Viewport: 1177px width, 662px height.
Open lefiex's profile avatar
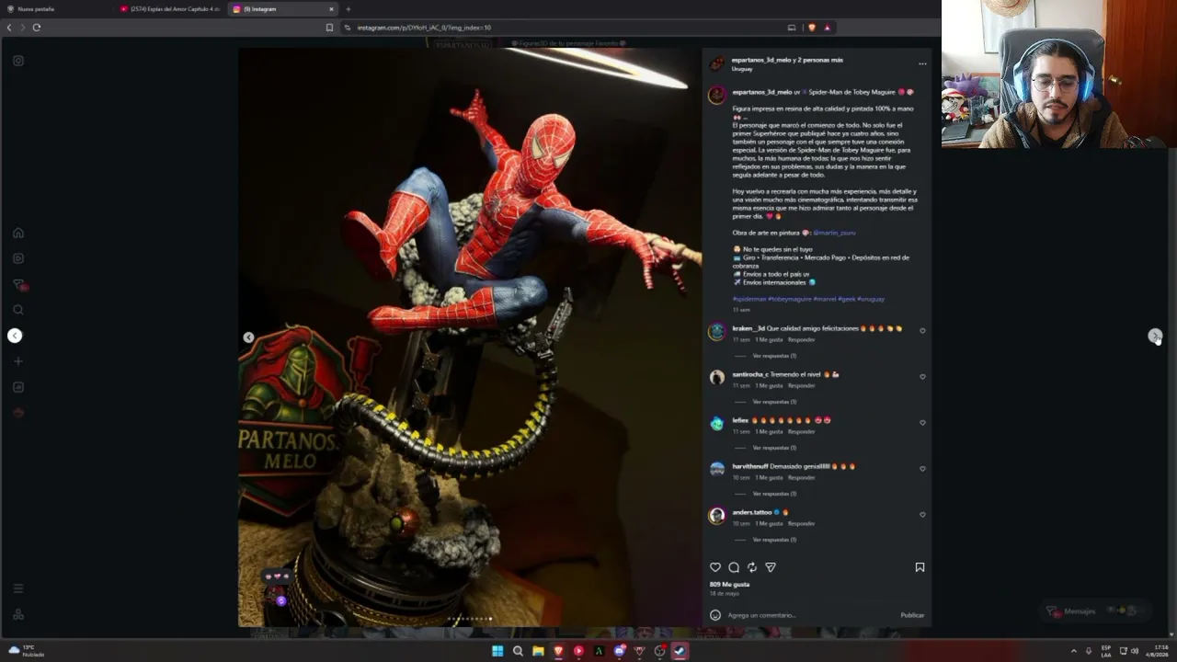point(717,424)
